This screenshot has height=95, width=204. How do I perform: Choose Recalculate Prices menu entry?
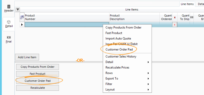click(127, 67)
